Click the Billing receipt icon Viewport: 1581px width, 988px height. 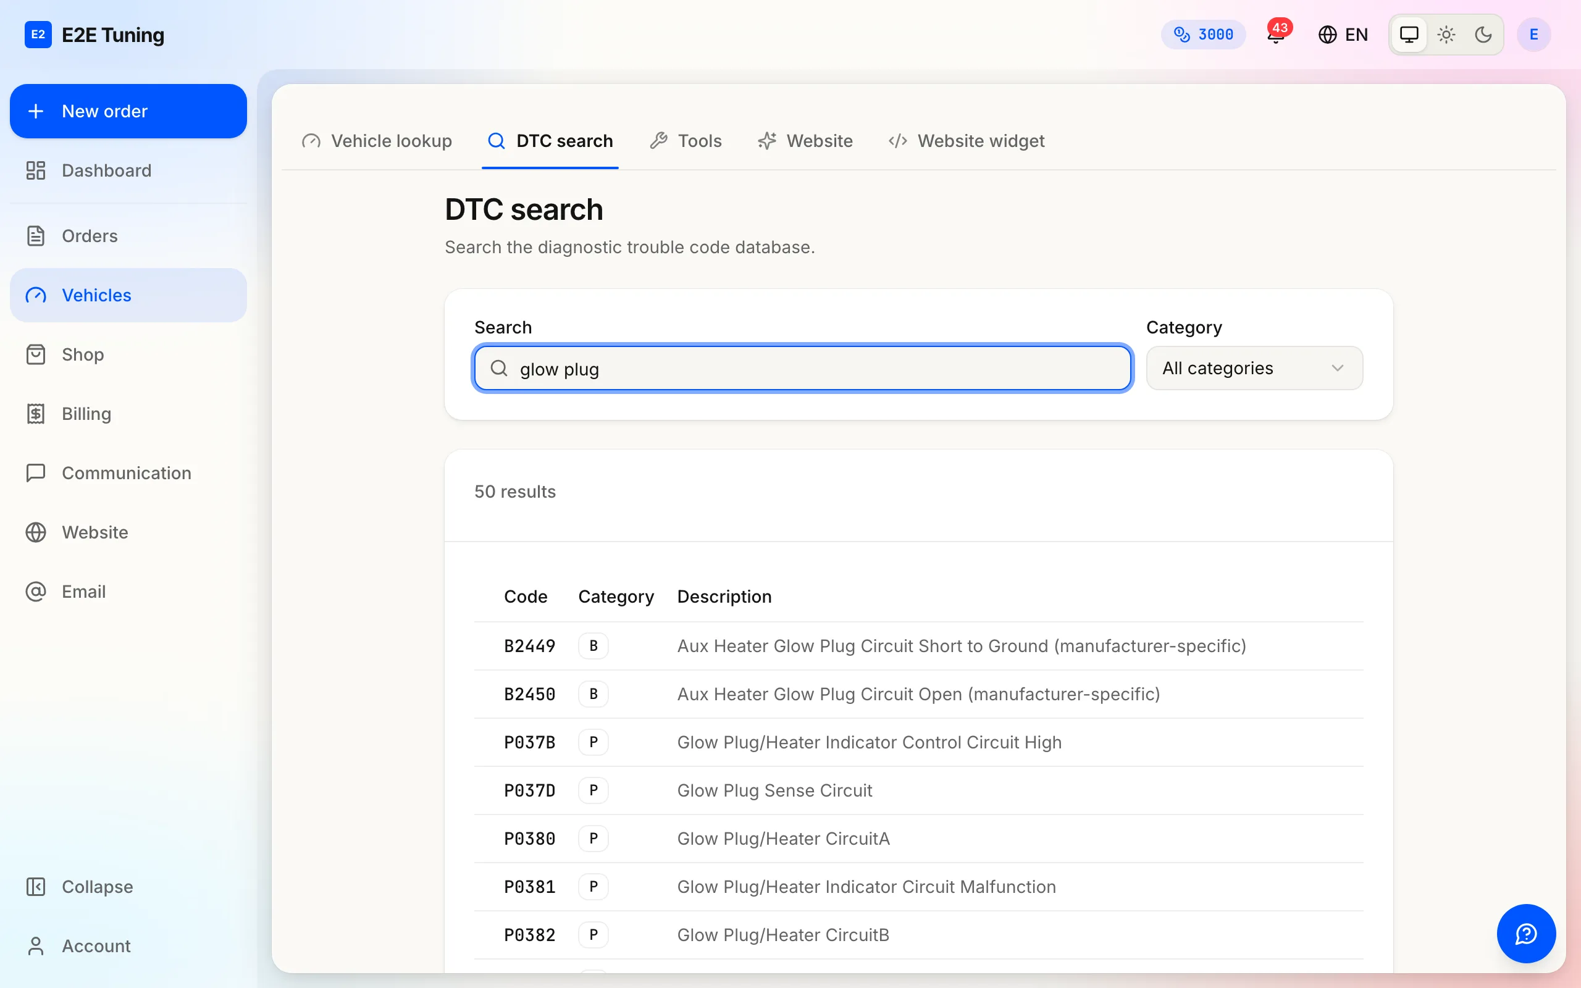tap(36, 414)
